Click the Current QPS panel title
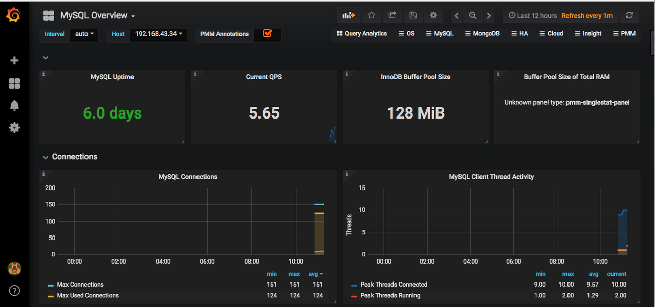Image resolution: width=655 pixels, height=307 pixels. 264,77
